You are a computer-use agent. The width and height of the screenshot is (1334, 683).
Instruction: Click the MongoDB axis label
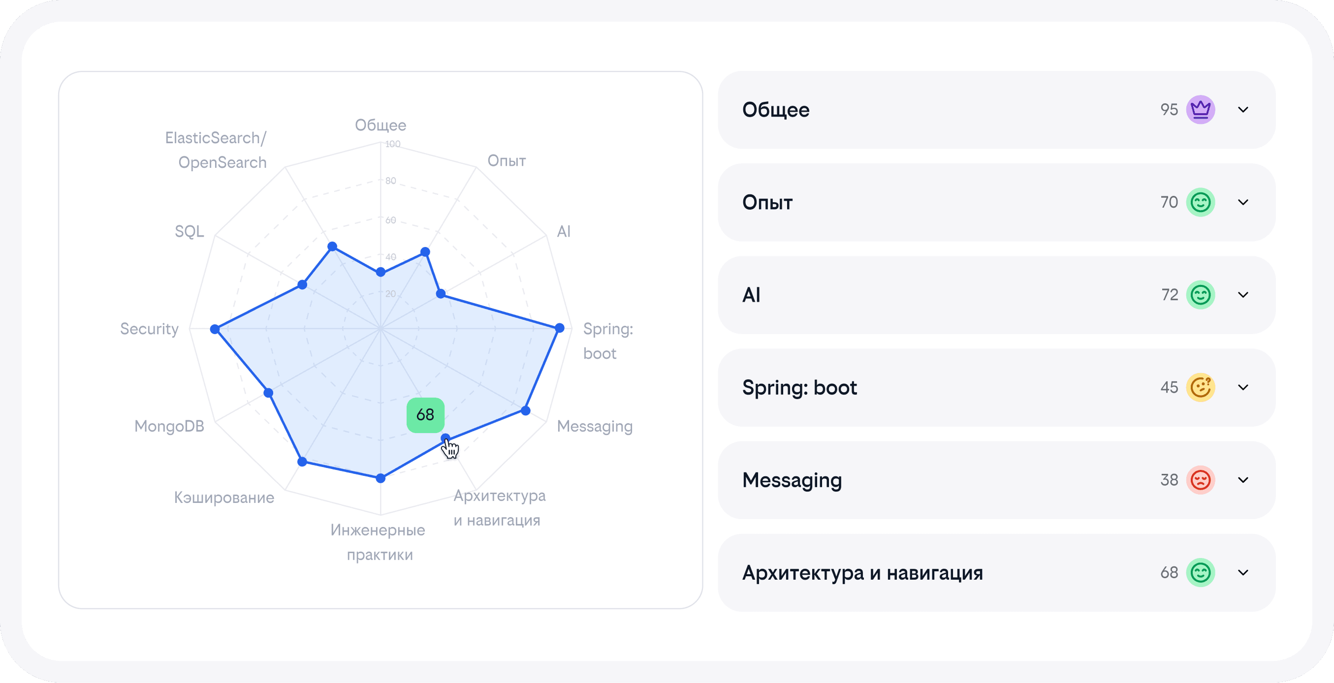point(169,426)
